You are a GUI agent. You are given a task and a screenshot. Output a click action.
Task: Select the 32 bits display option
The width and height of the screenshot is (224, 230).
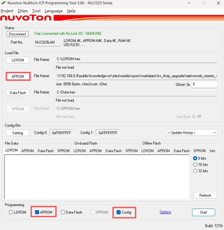click(195, 171)
